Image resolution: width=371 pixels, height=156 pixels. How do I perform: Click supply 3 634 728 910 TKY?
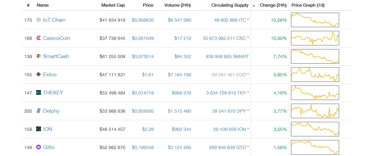tap(226, 93)
